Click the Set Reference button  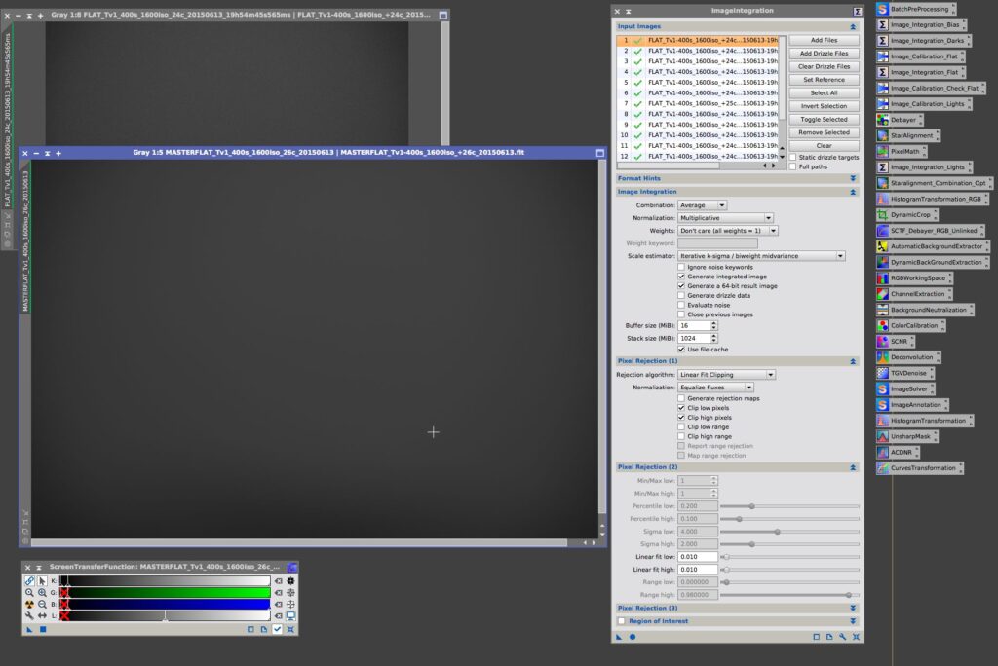pos(824,80)
